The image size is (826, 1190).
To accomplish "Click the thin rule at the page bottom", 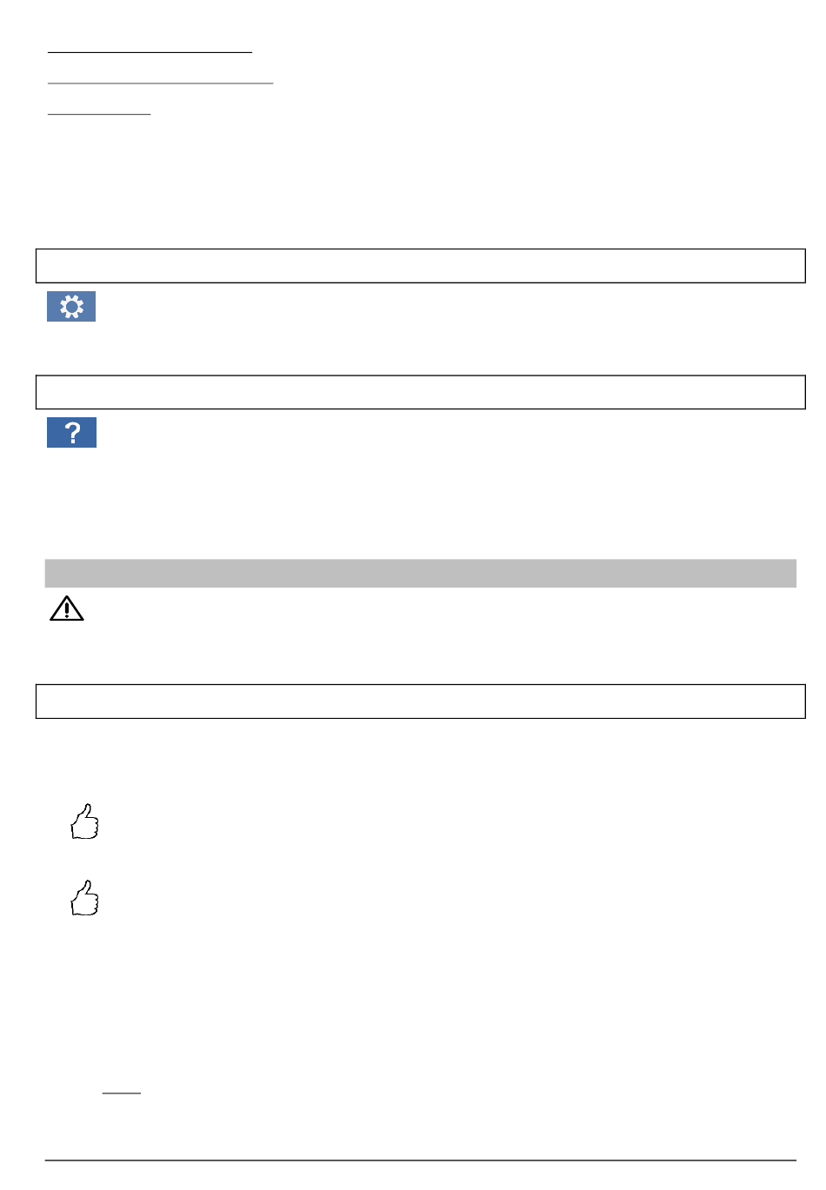I will [x=420, y=1160].
